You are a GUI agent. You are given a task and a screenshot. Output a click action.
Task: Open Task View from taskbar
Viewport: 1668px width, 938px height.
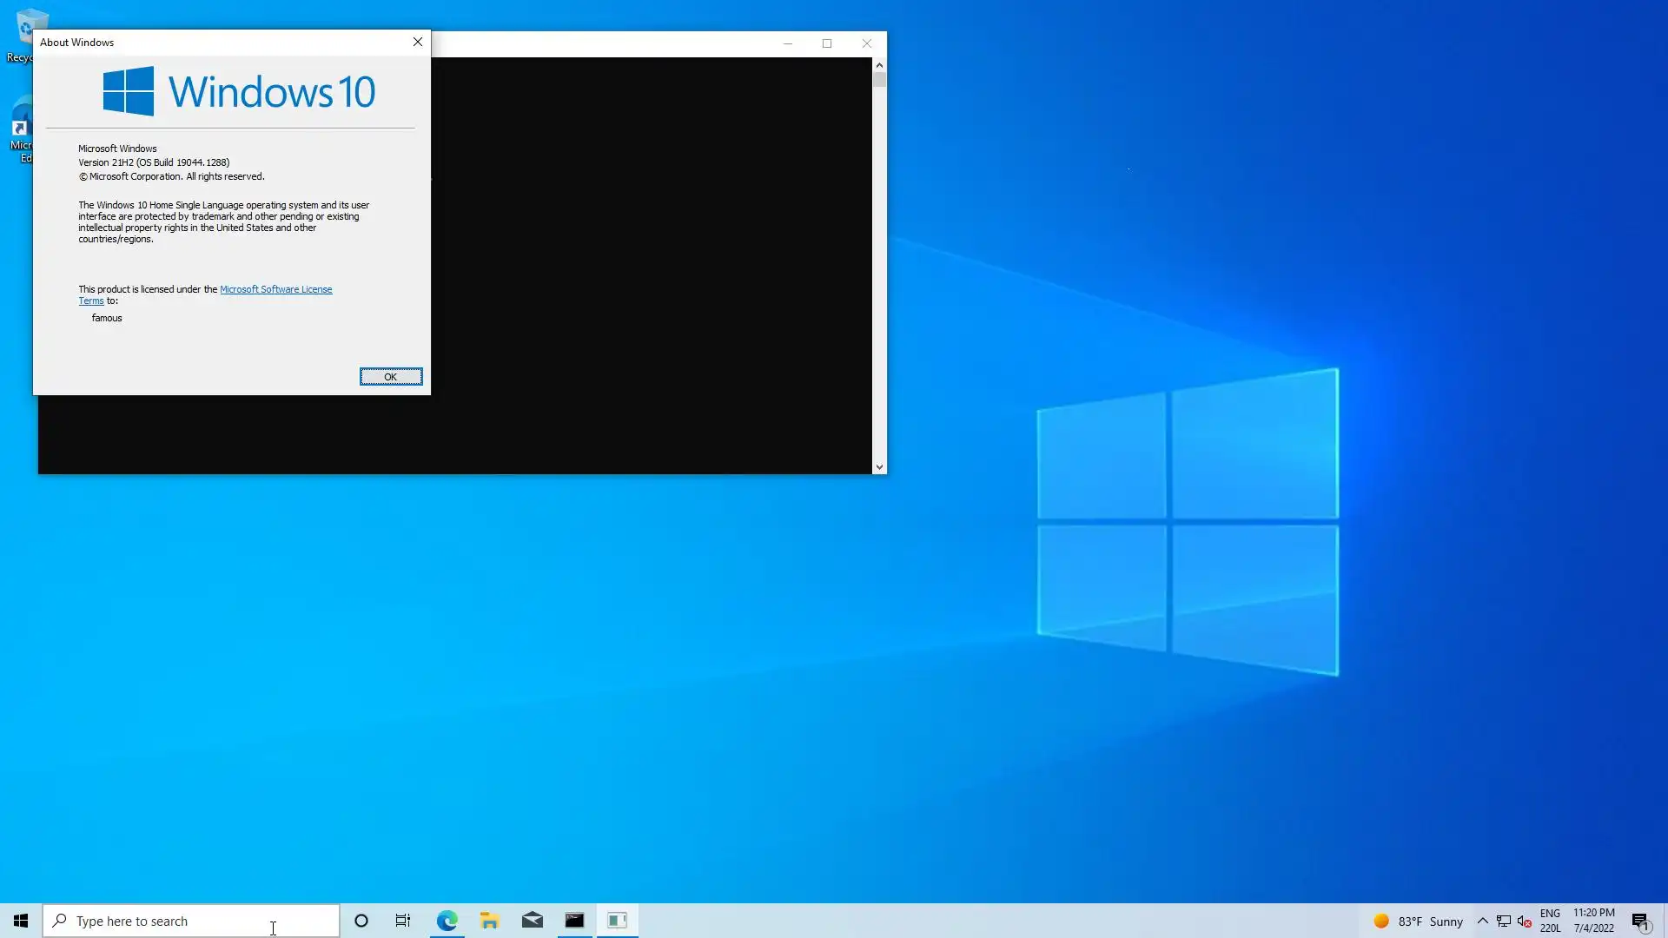coord(403,921)
